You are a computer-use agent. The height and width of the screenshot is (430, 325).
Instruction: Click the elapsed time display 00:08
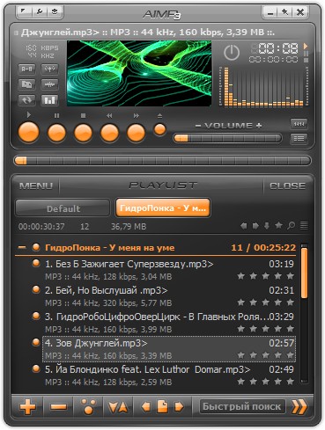277,48
